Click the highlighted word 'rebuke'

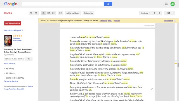[x=75, y=79]
